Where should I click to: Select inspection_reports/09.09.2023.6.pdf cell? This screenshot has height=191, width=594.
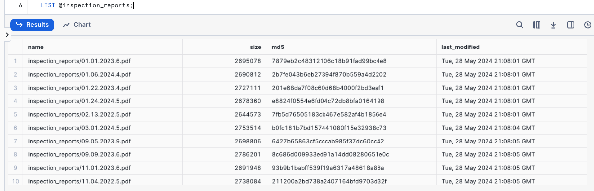pyautogui.click(x=103, y=154)
